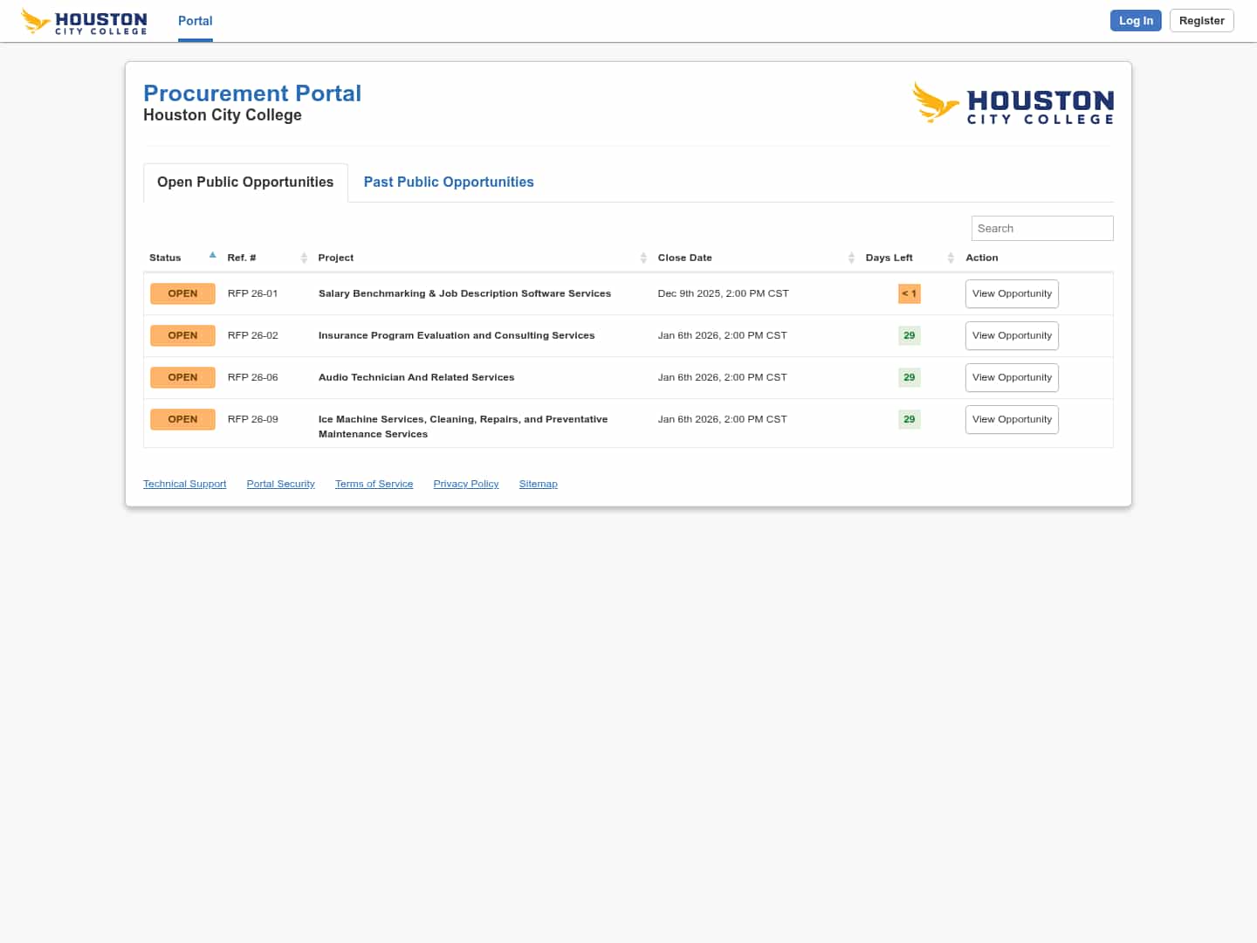The image size is (1257, 943).
Task: Click the OPEN status badge for RFP 26-01
Action: coord(182,293)
